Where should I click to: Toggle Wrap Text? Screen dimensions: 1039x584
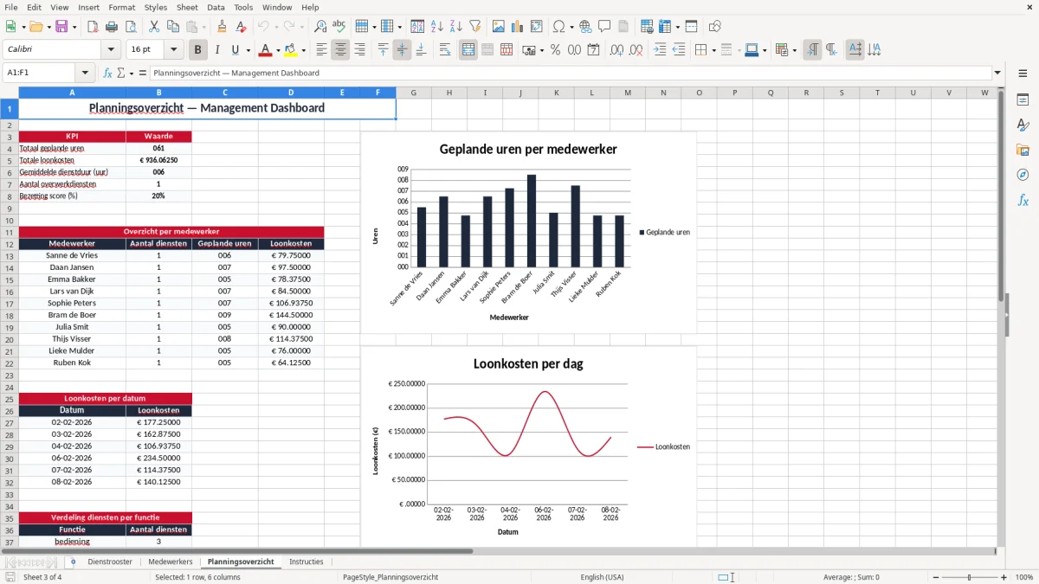[x=444, y=50]
